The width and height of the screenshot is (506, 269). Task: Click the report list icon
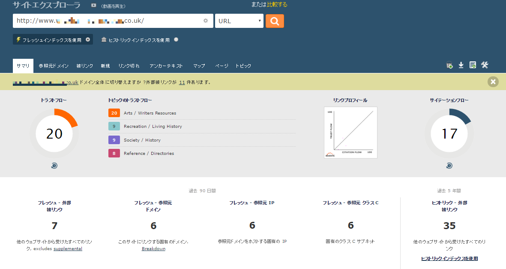(x=473, y=65)
